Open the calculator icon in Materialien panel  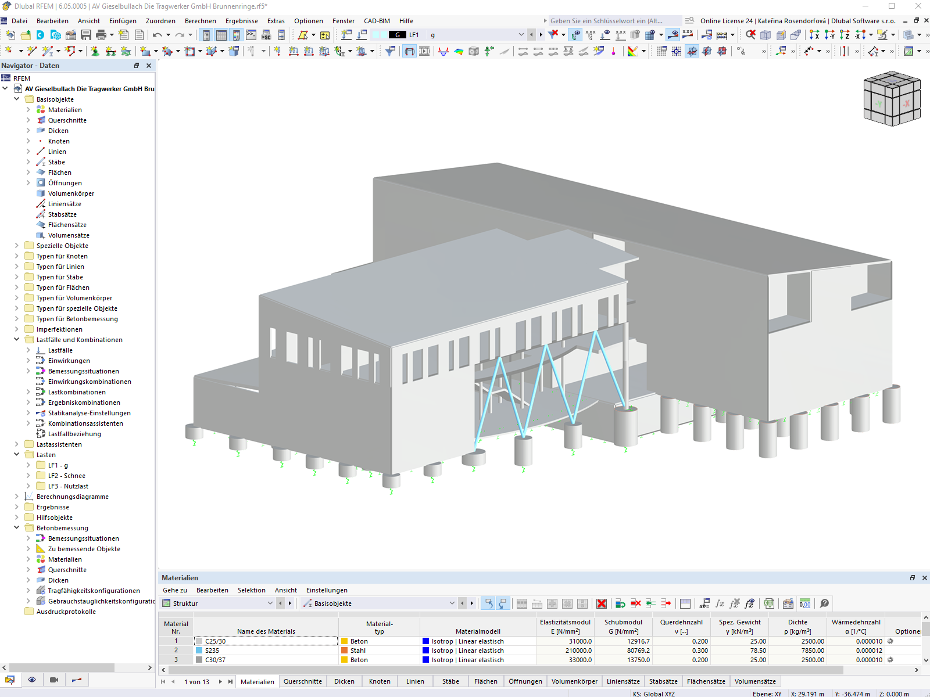(804, 603)
